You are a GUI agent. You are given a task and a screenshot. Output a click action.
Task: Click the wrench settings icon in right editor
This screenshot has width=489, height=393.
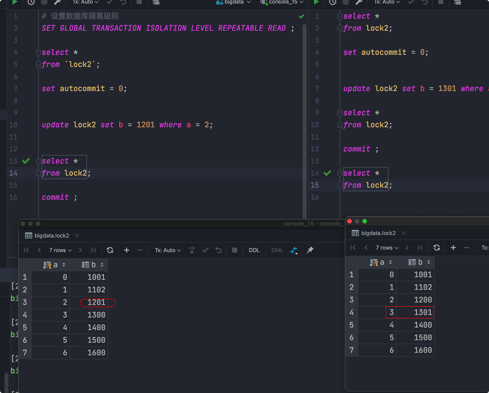[x=359, y=2]
